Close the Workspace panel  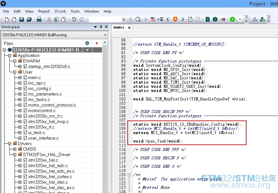click(106, 27)
